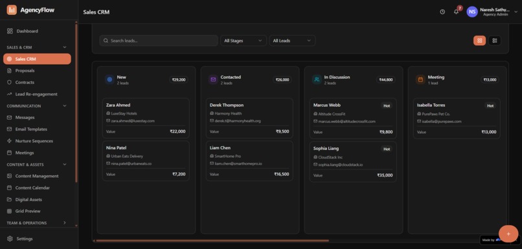522x249 pixels.
Task: Open Meetings in the sidebar
Action: [x=38, y=153]
